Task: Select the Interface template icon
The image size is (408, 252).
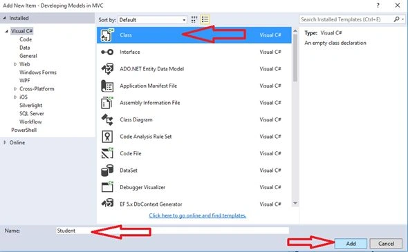Action: (x=107, y=52)
